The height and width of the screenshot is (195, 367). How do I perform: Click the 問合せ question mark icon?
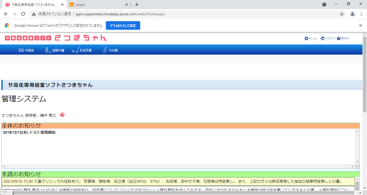(339, 38)
